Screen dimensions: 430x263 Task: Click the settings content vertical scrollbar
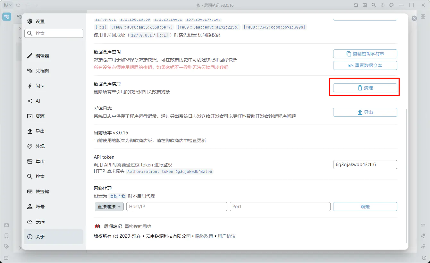(x=407, y=176)
